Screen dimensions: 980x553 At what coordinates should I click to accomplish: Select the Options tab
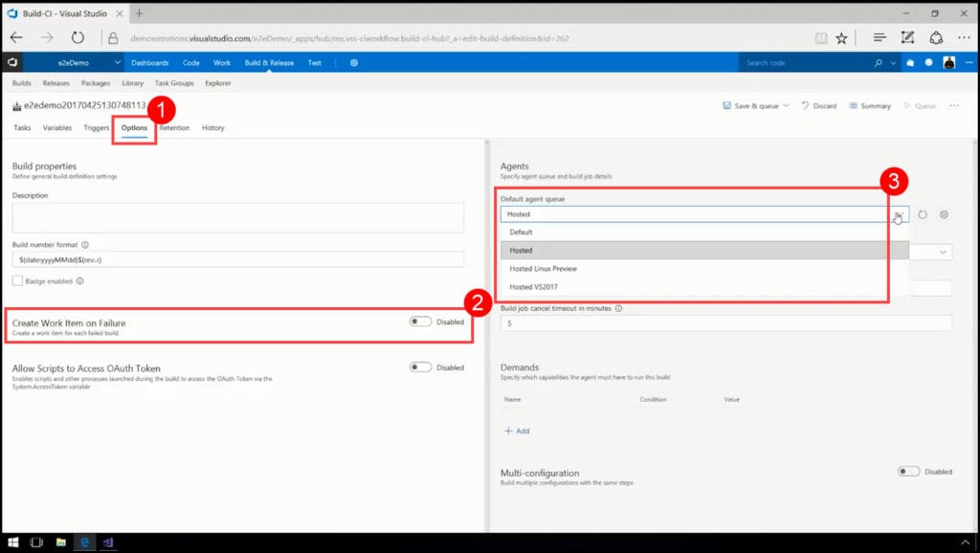click(x=134, y=127)
